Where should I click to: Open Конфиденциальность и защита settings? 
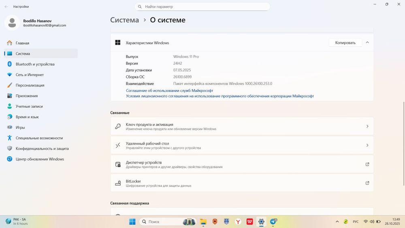coord(41,149)
